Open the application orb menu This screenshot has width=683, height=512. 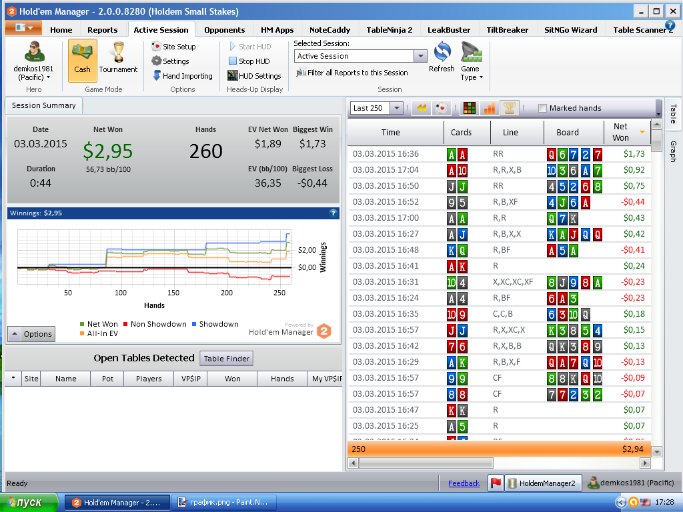coord(23,28)
